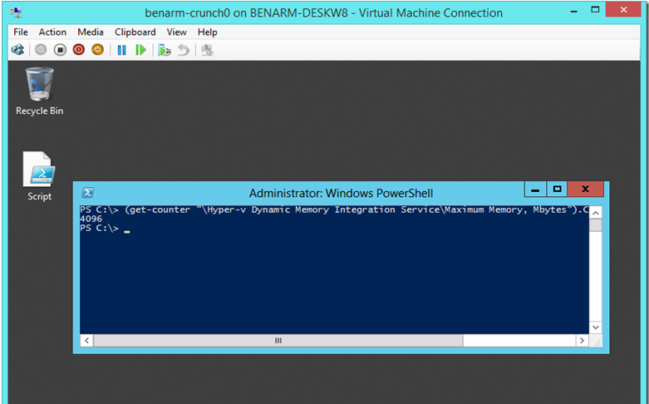Open the File menu
The height and width of the screenshot is (404, 649).
point(21,32)
